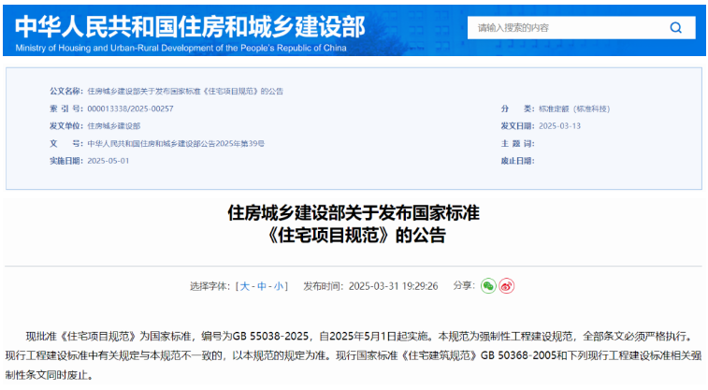Click the document number 2025年第39号 value

(x=176, y=143)
